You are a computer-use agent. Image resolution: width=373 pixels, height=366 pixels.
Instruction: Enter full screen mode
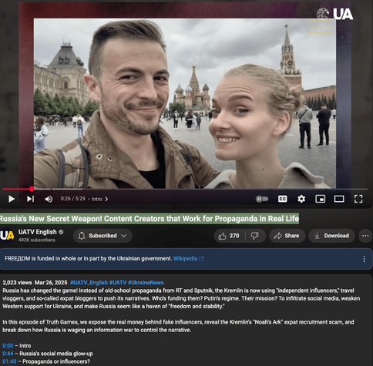[x=358, y=199]
